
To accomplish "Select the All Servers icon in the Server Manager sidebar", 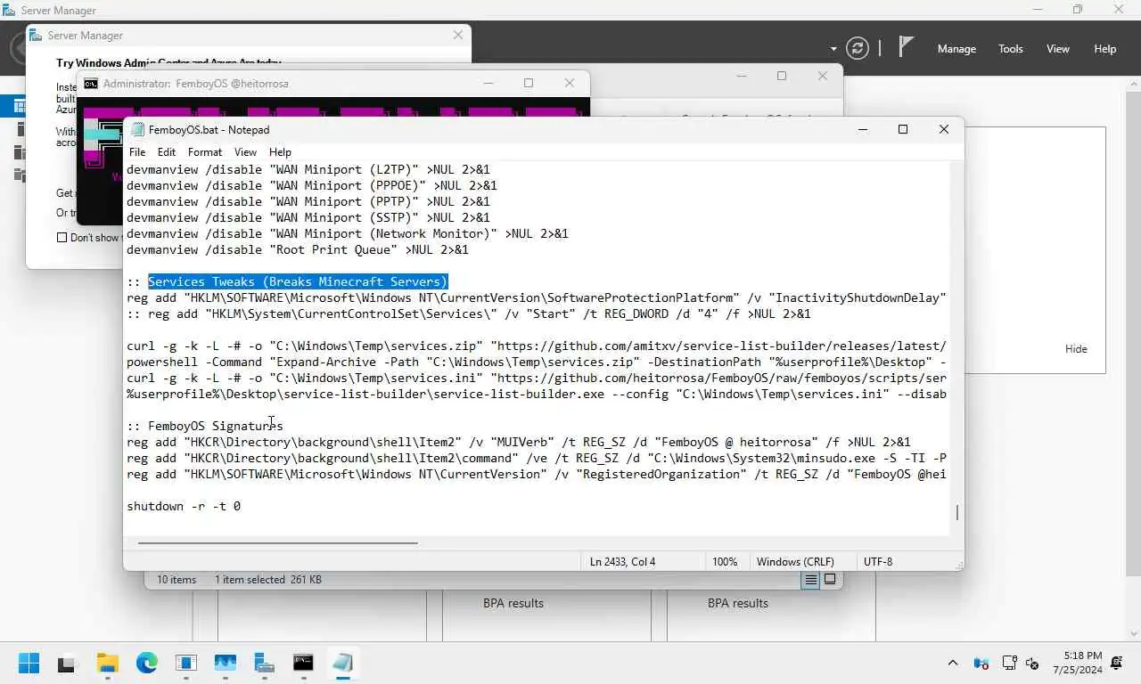I will [20, 152].
